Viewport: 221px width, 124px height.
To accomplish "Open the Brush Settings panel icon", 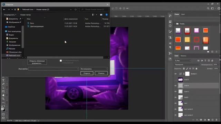I will pos(170,32).
